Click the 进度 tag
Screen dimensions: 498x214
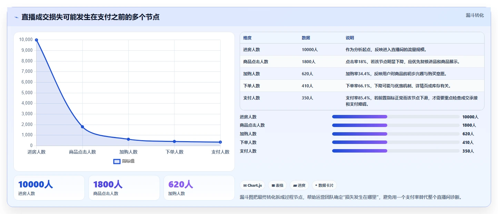click(299, 185)
